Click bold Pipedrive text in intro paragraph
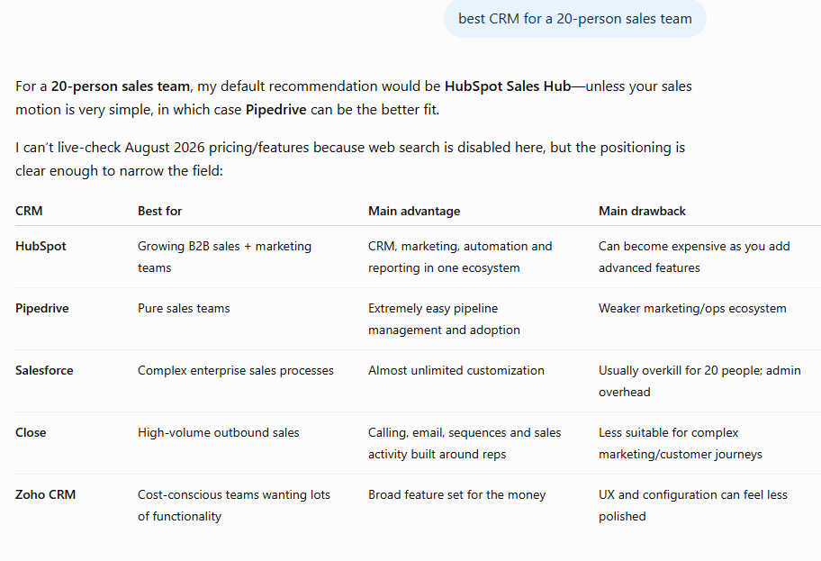 (x=276, y=110)
